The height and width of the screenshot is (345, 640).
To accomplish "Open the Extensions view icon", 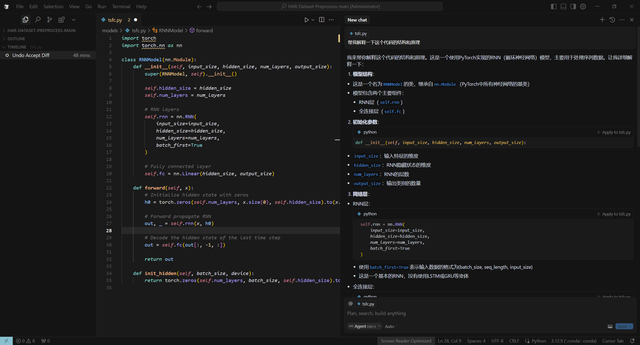I will tap(61, 19).
